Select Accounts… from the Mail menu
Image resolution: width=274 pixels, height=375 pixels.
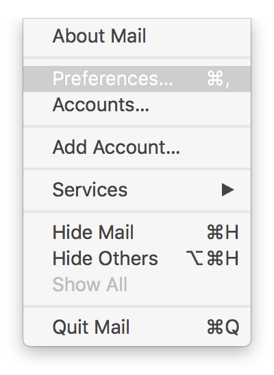(137, 105)
